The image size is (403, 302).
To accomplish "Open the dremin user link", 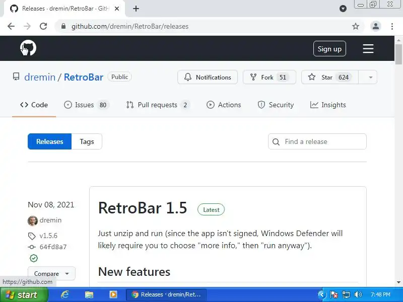I will (x=40, y=77).
